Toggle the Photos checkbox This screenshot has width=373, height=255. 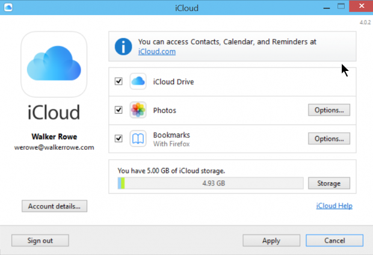pos(119,110)
